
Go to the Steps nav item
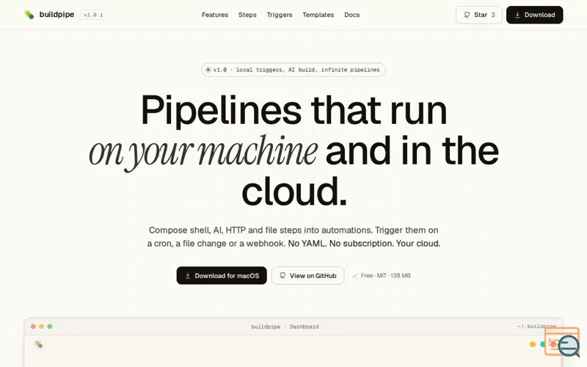click(x=247, y=15)
